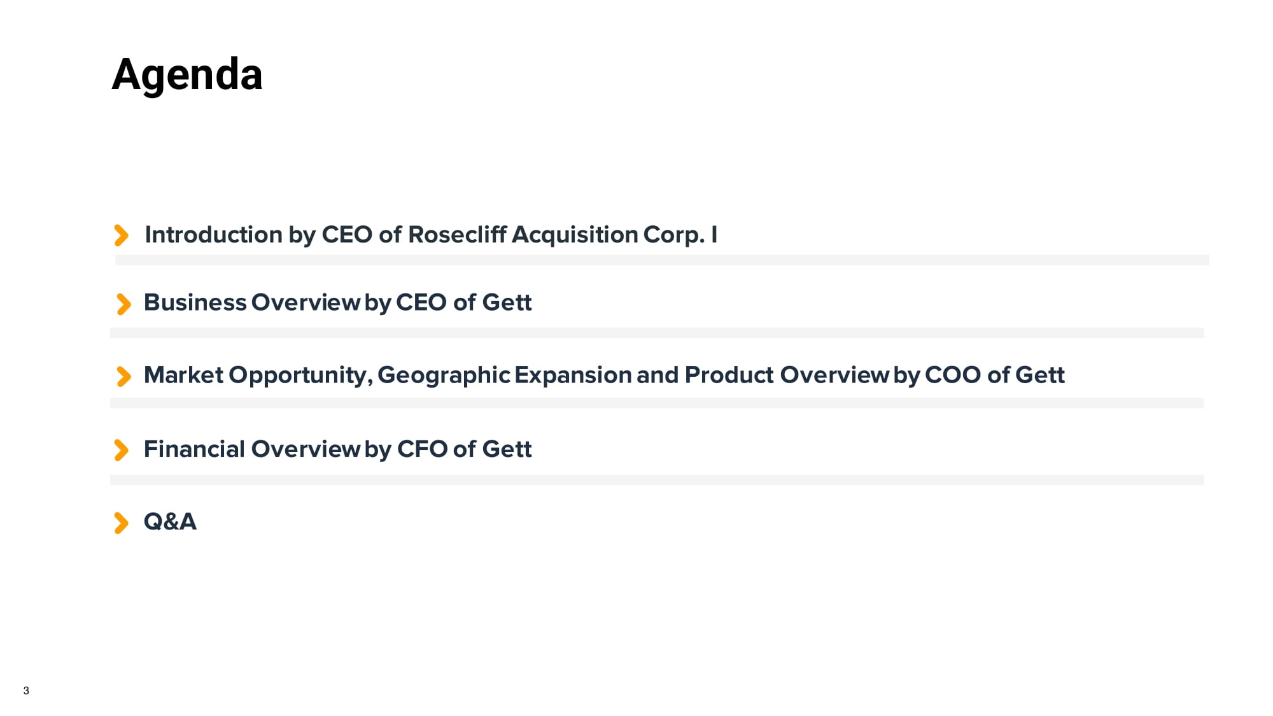Click the Q&A agenda item text

tap(170, 522)
